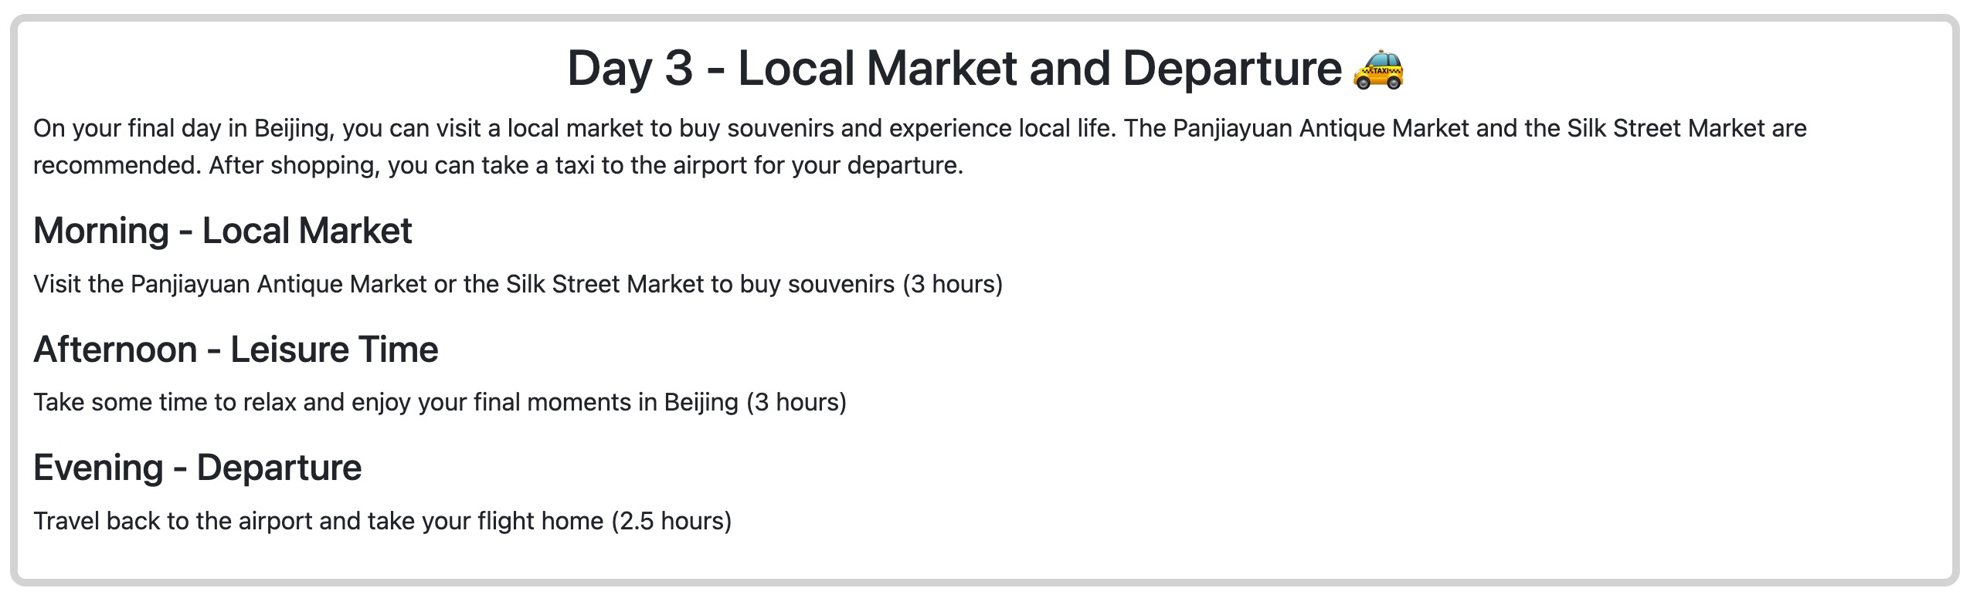Click the Day 3 main heading
1970x605 pixels.
click(985, 69)
